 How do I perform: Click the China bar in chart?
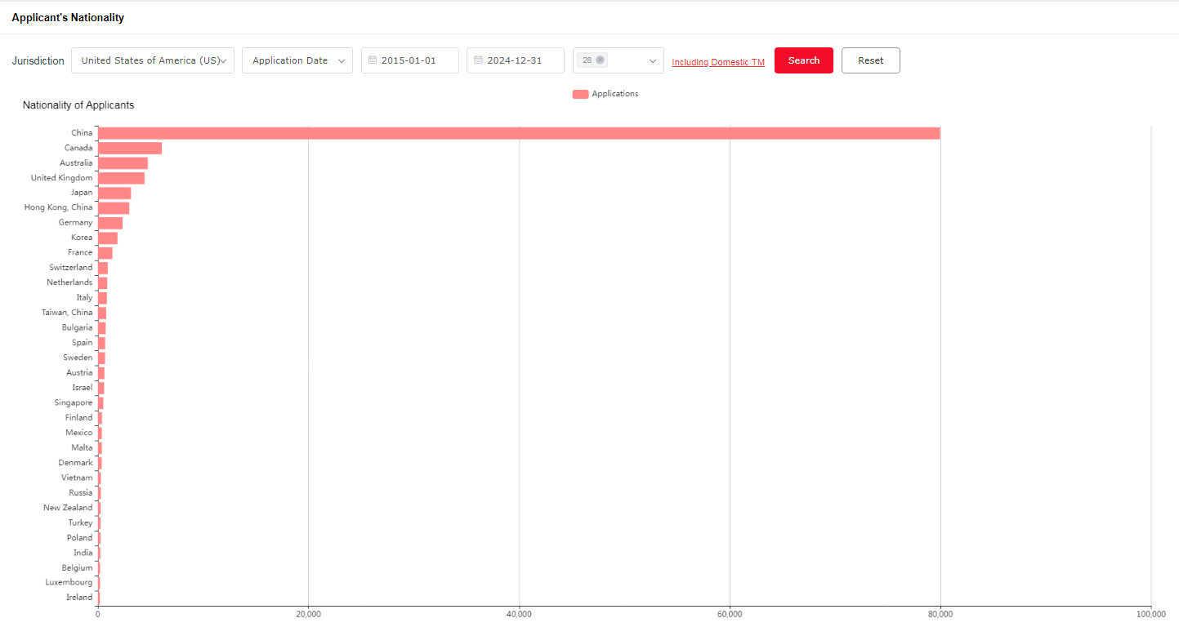519,133
